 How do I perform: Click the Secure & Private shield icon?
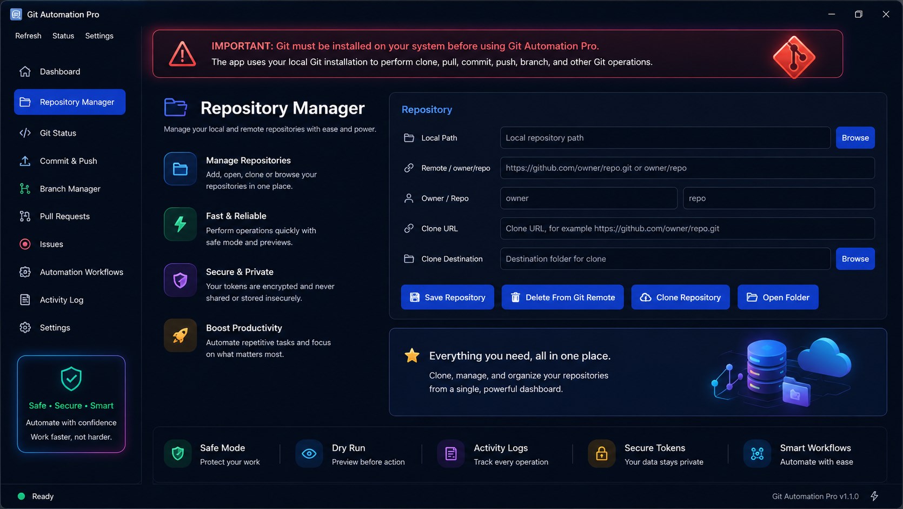[x=180, y=280]
